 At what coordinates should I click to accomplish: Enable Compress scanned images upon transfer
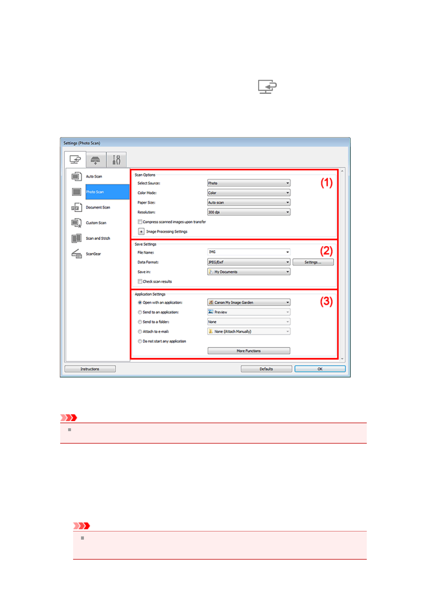click(x=140, y=222)
